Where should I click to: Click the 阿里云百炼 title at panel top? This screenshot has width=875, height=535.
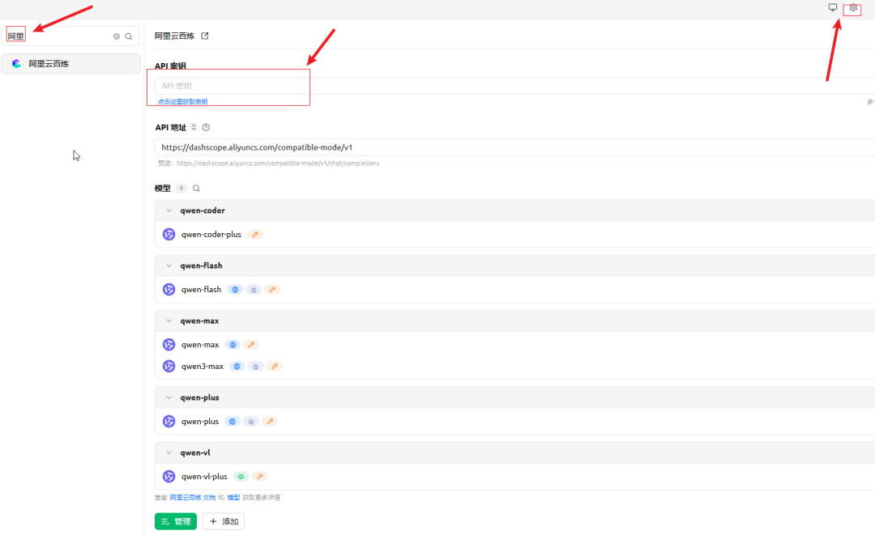(x=175, y=36)
